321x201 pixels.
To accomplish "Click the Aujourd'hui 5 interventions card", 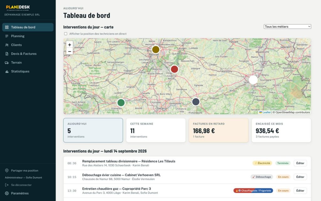I will (93, 130).
